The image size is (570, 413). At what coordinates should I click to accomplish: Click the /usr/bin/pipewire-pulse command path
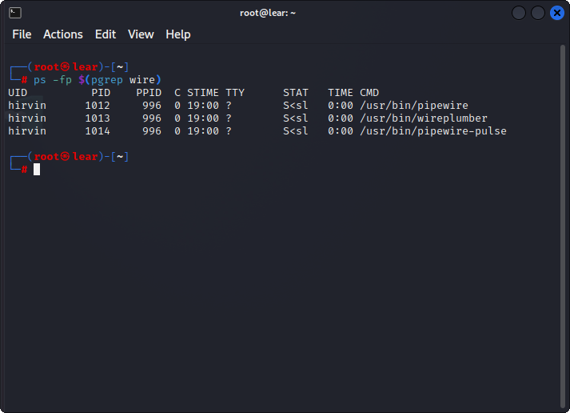pyautogui.click(x=432, y=131)
